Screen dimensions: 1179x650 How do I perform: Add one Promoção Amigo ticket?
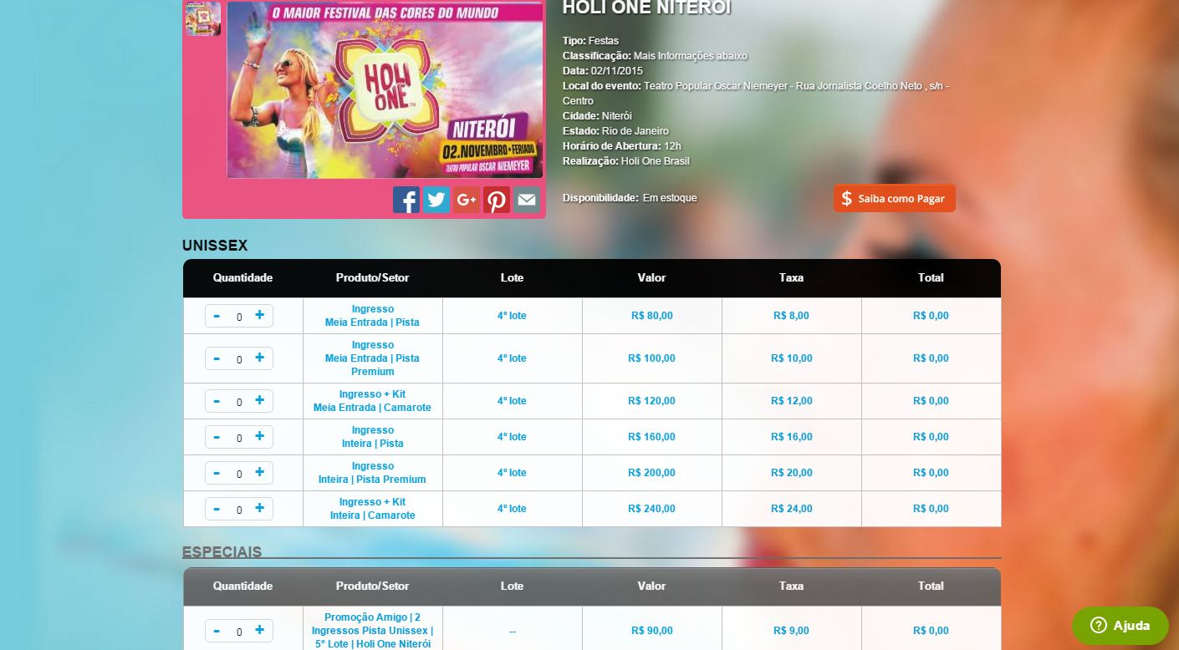pyautogui.click(x=259, y=630)
